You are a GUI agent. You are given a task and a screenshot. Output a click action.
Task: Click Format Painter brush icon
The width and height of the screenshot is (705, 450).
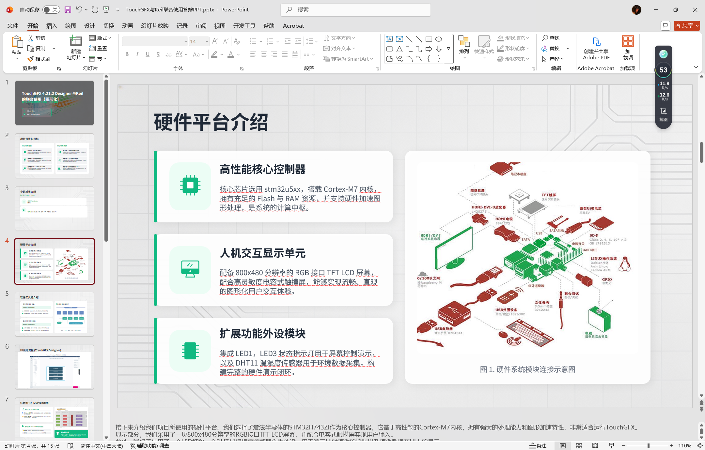[x=31, y=59]
